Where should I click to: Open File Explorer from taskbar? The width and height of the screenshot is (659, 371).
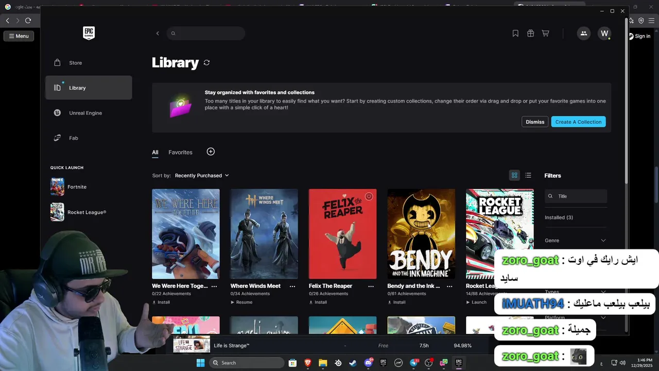[x=323, y=363]
